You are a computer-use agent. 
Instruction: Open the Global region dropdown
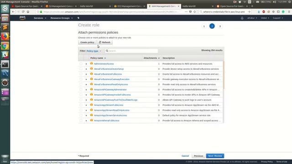point(265,18)
